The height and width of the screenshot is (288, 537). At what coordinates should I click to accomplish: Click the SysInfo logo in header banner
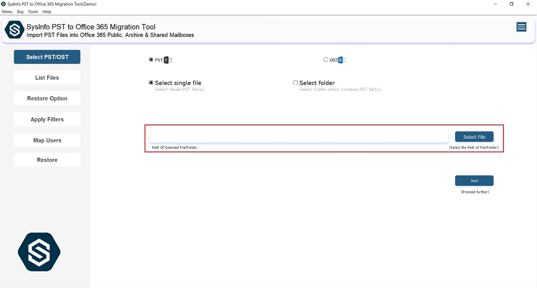14,30
